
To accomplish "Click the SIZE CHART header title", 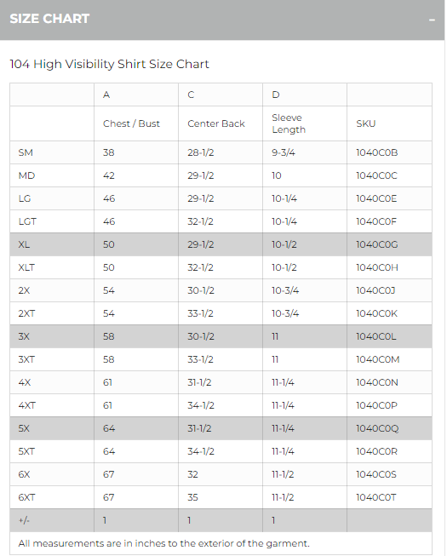I will (49, 19).
